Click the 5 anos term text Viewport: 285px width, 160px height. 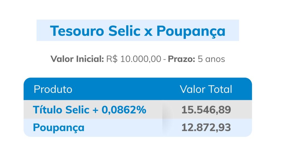pyautogui.click(x=211, y=59)
